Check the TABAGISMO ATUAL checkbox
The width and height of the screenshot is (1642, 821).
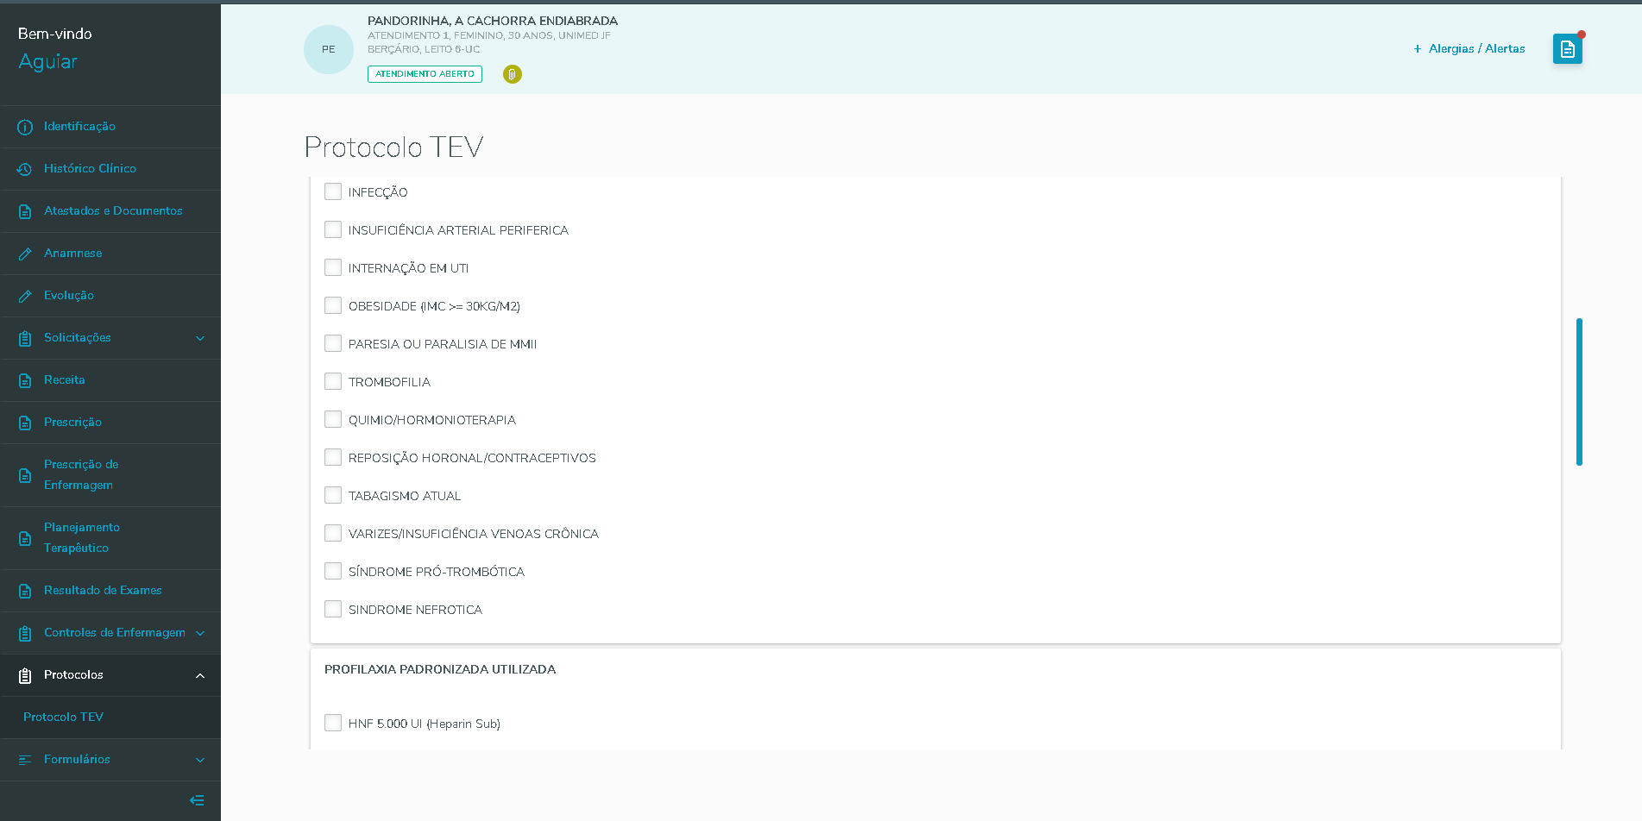pyautogui.click(x=333, y=495)
